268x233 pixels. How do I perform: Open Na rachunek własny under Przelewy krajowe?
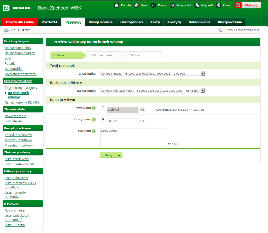pyautogui.click(x=20, y=53)
